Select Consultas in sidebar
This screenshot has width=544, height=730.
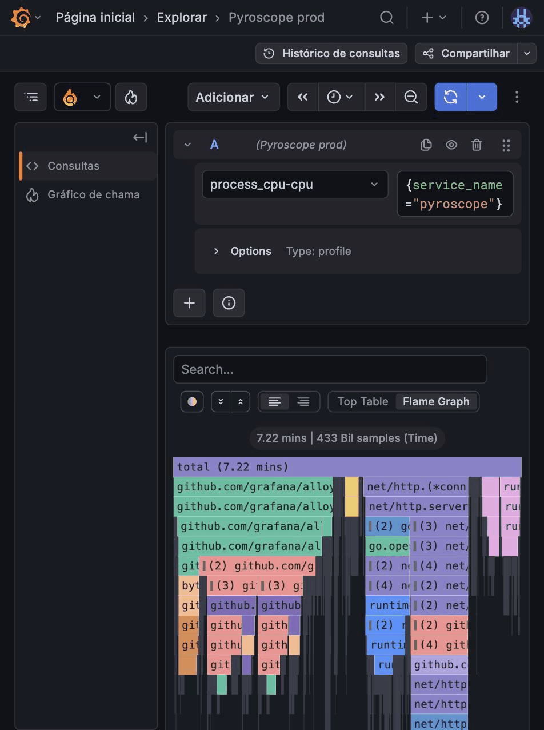(89, 166)
